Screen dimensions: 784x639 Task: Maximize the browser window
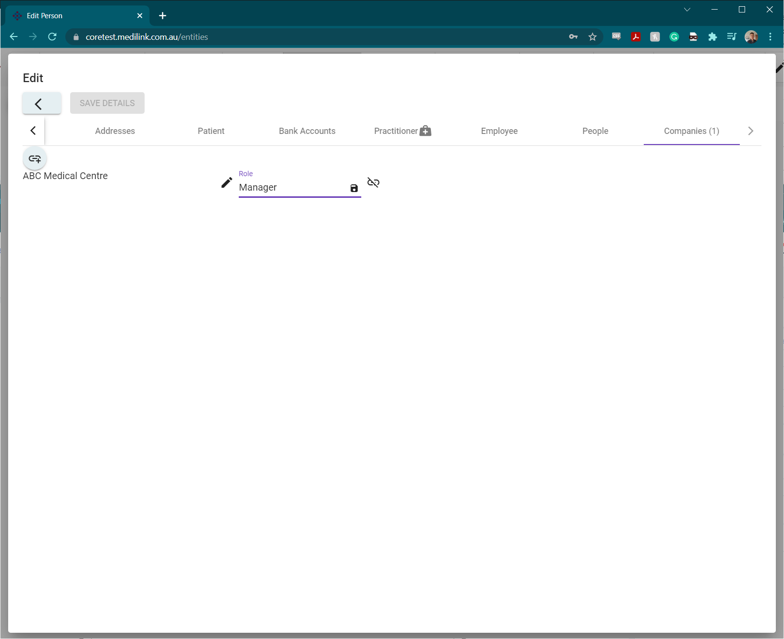pyautogui.click(x=742, y=10)
